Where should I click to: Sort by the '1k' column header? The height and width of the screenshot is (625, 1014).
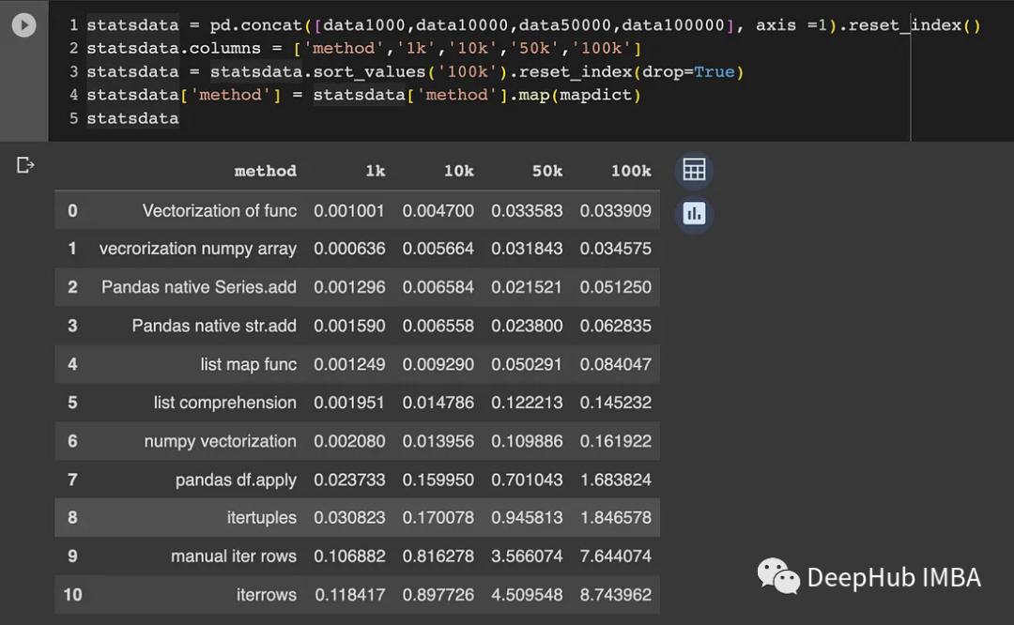[375, 171]
